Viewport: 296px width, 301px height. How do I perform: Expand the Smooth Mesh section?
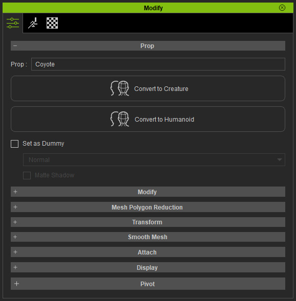coord(148,237)
